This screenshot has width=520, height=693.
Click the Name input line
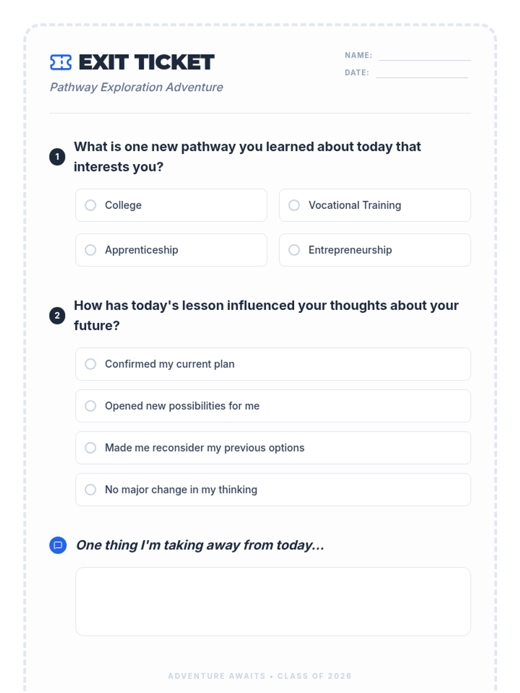point(425,56)
